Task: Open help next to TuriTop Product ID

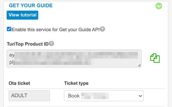Action: click(x=51, y=44)
